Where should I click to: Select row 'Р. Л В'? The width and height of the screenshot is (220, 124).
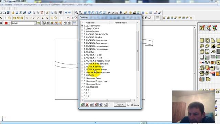click(x=86, y=90)
